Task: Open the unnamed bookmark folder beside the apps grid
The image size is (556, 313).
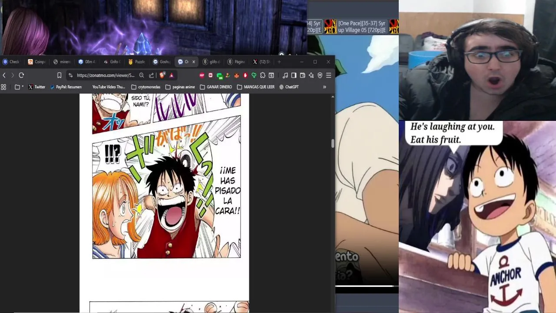Action: (19, 87)
